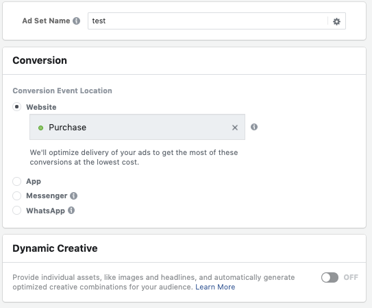Click the Conversion Event Location heading
The height and width of the screenshot is (308, 372).
[62, 91]
